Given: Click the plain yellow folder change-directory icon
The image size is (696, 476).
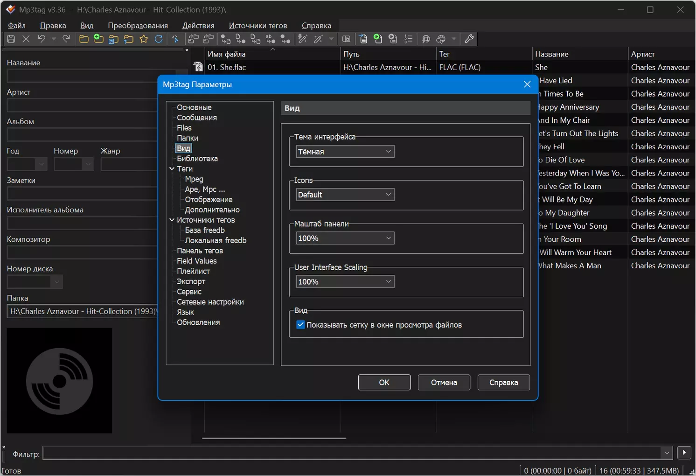Looking at the screenshot, I should (84, 39).
